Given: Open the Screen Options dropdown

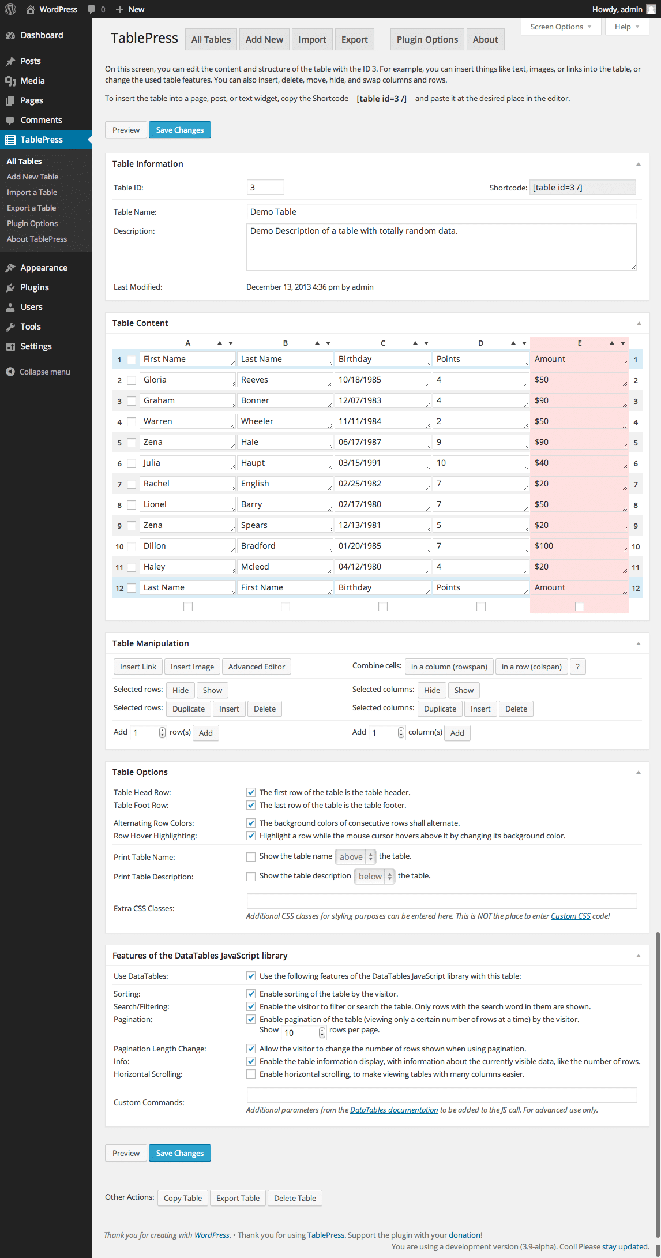Looking at the screenshot, I should tap(561, 27).
